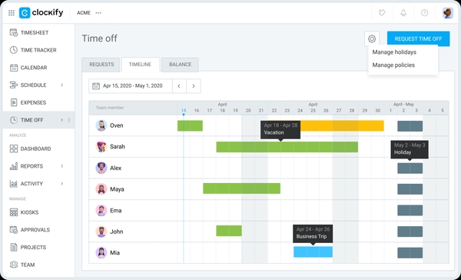
Task: Open notifications bell icon
Action: [403, 12]
